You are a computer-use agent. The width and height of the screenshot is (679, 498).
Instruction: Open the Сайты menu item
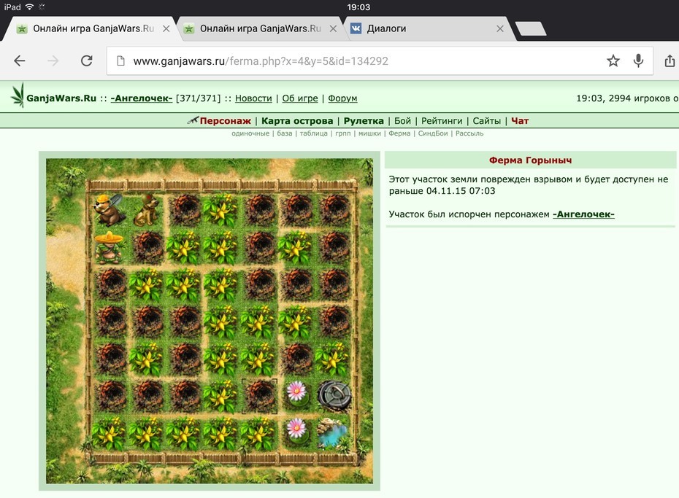click(x=487, y=120)
